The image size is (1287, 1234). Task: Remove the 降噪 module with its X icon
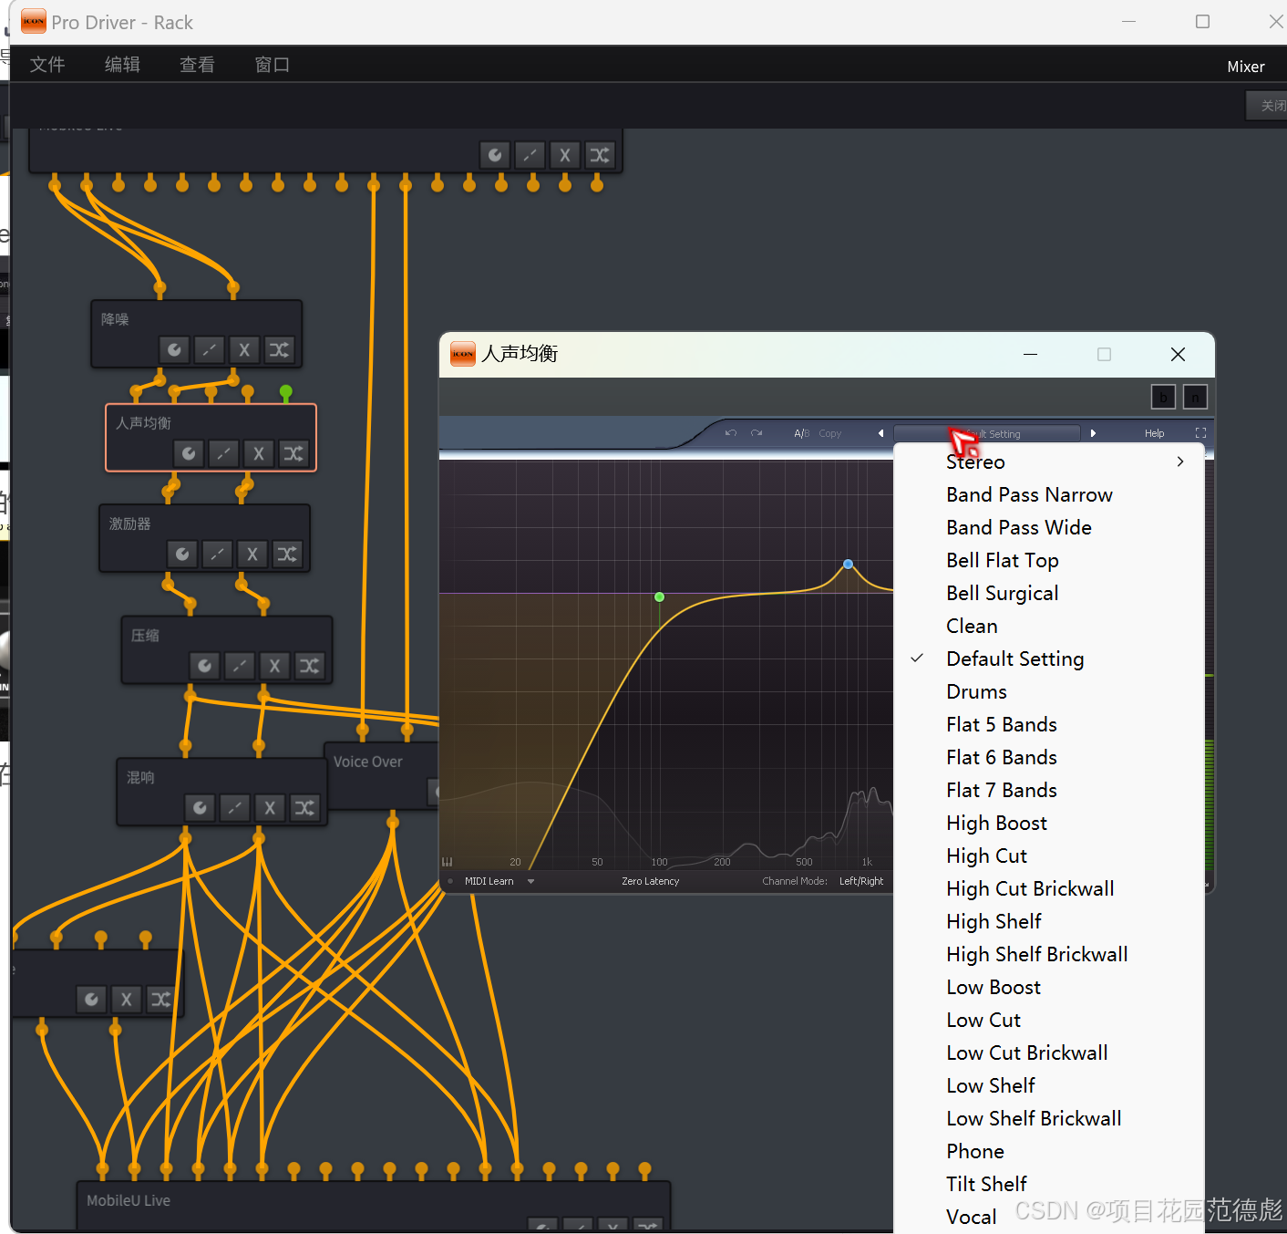(x=243, y=349)
